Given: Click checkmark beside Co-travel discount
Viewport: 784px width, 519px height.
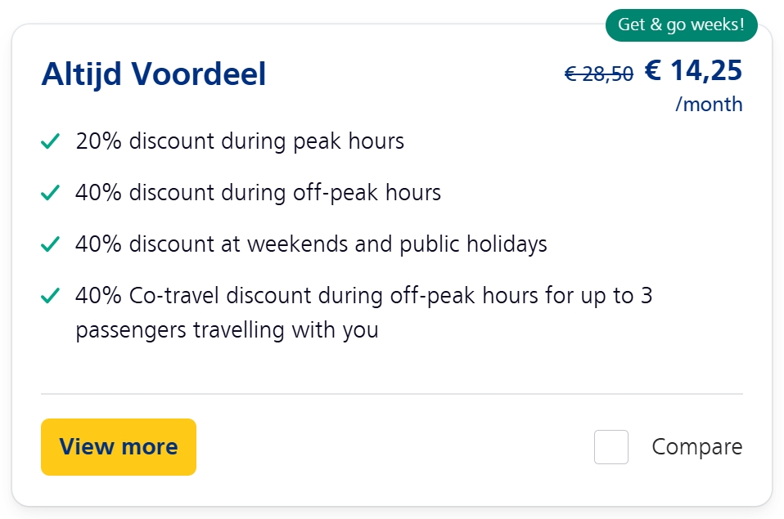Looking at the screenshot, I should [50, 296].
